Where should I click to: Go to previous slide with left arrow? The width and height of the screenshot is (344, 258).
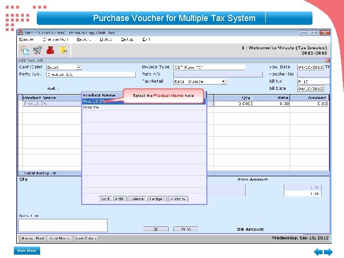click(x=318, y=252)
